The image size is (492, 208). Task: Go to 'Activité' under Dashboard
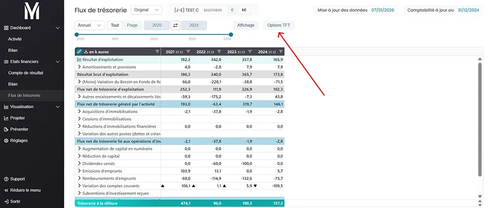coord(15,39)
